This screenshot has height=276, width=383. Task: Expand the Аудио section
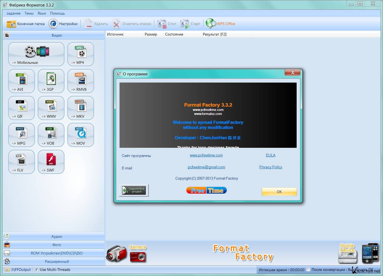56,236
